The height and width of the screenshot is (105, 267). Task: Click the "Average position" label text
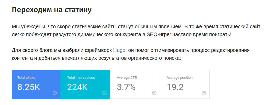180,78
